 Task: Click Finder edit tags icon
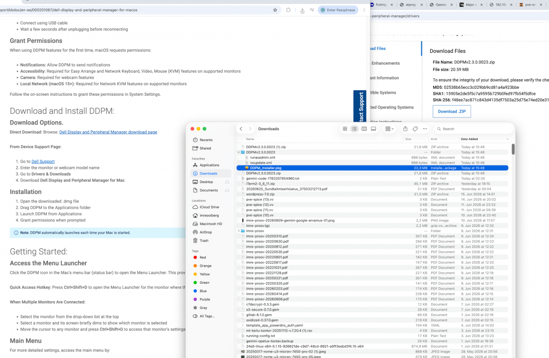415,129
